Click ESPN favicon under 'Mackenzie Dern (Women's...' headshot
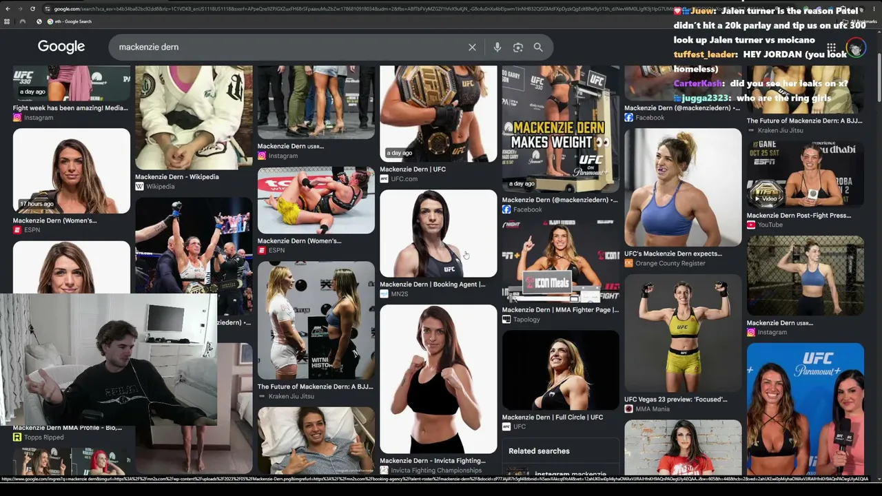This screenshot has width=882, height=496. (17, 230)
